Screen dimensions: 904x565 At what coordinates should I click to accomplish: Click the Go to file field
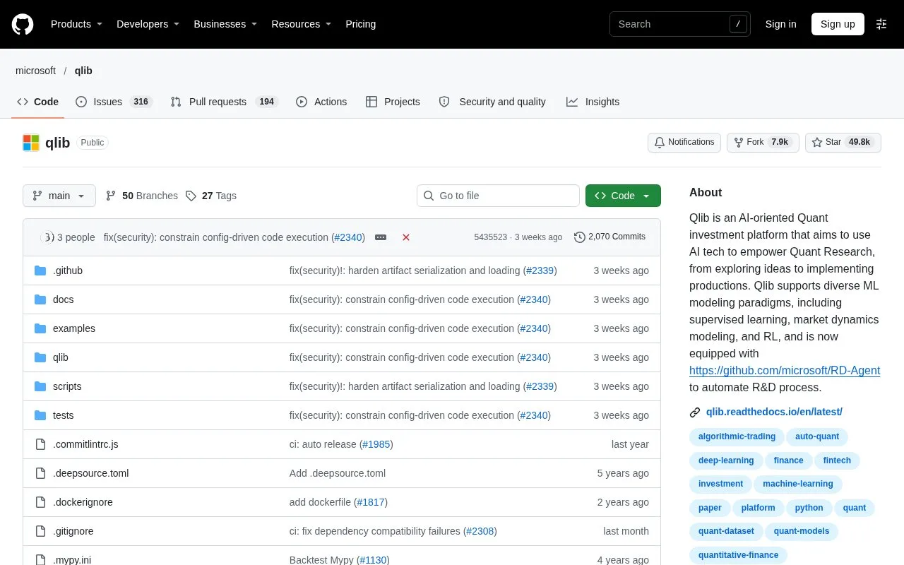pos(498,196)
